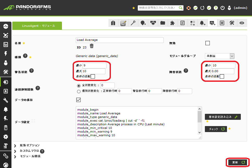The height and width of the screenshot is (168, 252).
Task: Click the 基本設定読み込み button
Action: [x=223, y=117]
